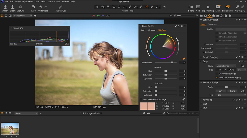Click the Fit zoom label
Viewport: 247px width, 138px height.
(x=171, y=16)
